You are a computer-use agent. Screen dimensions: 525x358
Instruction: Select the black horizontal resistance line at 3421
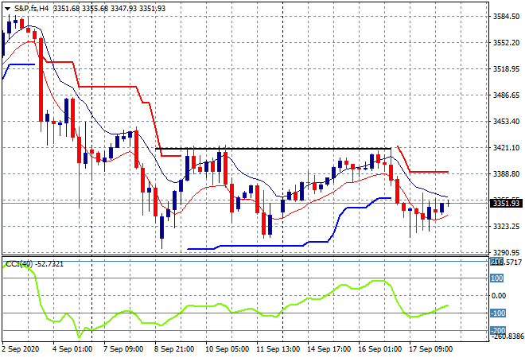tap(273, 148)
